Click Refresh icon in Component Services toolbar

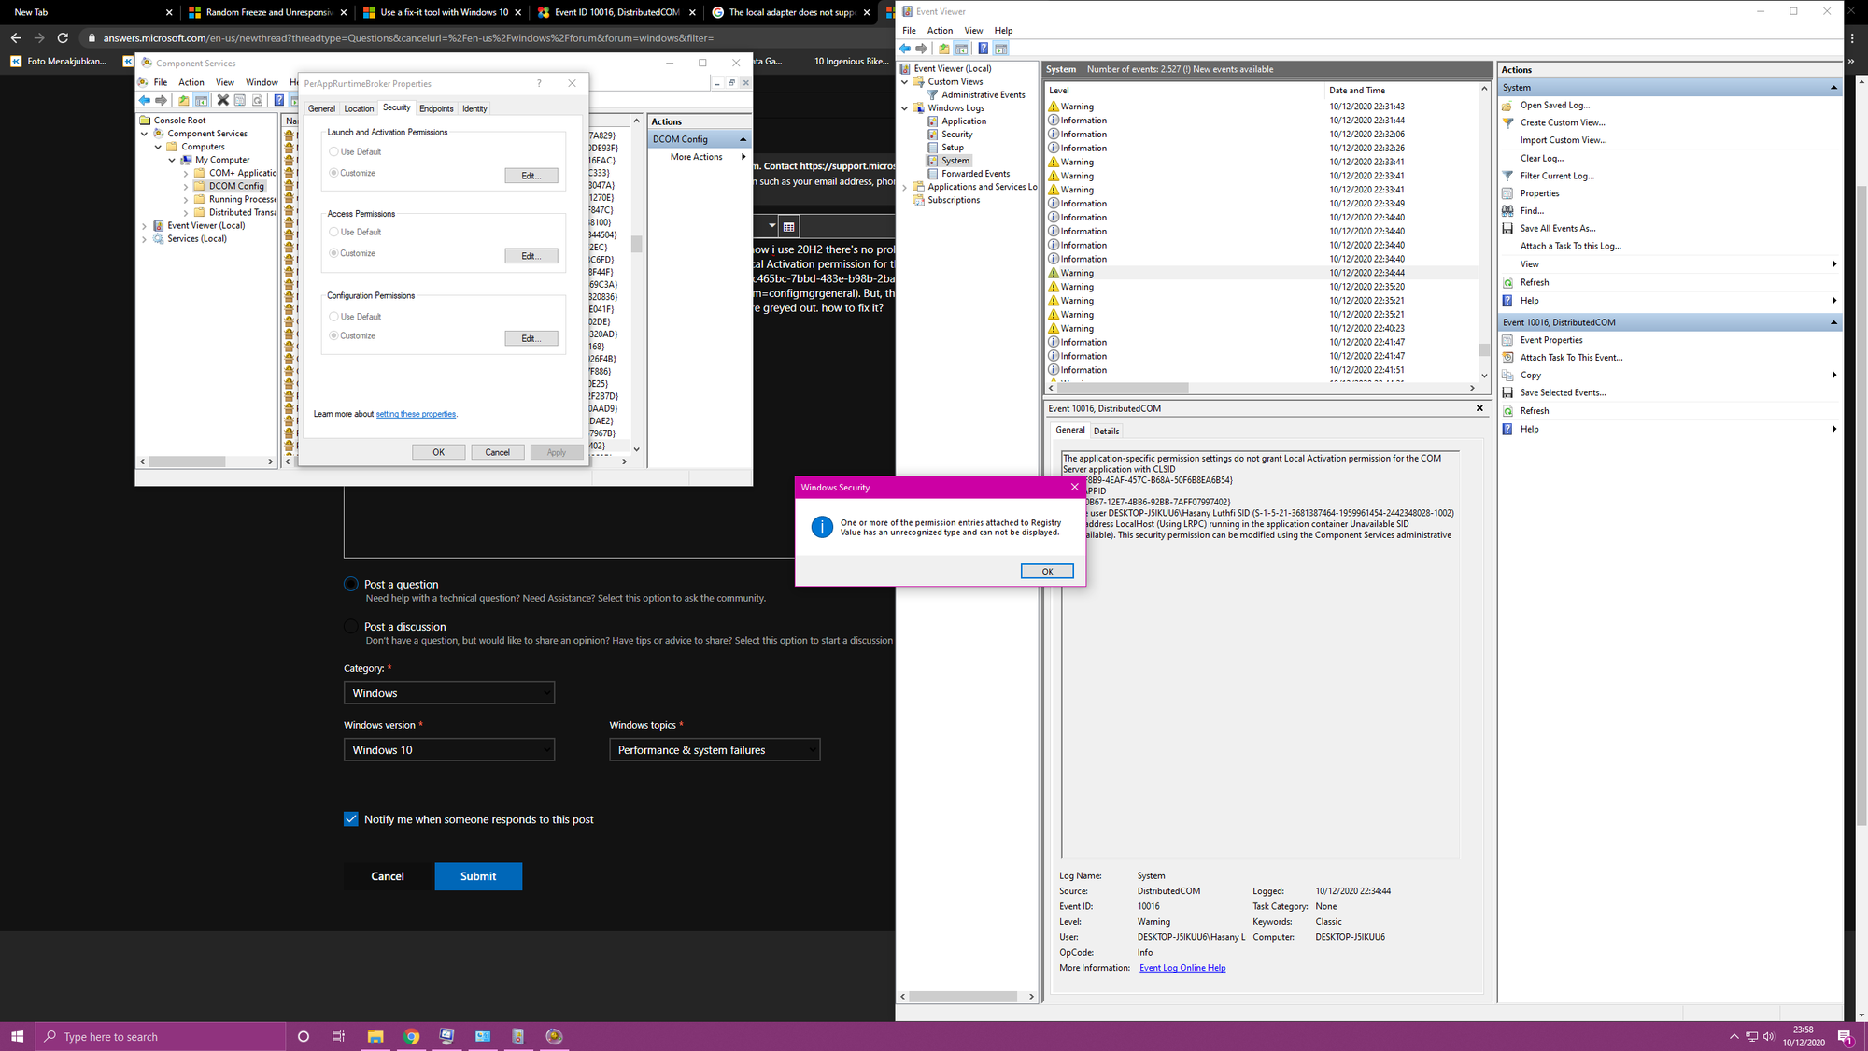(258, 100)
